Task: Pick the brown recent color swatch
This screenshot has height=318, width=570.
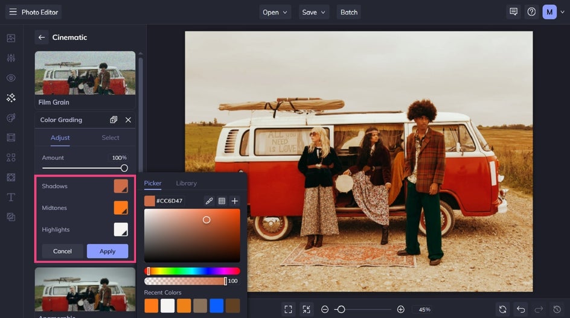Action: coord(232,306)
